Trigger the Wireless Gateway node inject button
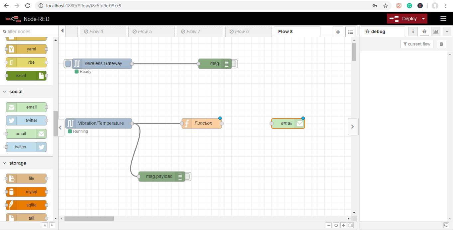This screenshot has height=230, width=453. point(68,64)
